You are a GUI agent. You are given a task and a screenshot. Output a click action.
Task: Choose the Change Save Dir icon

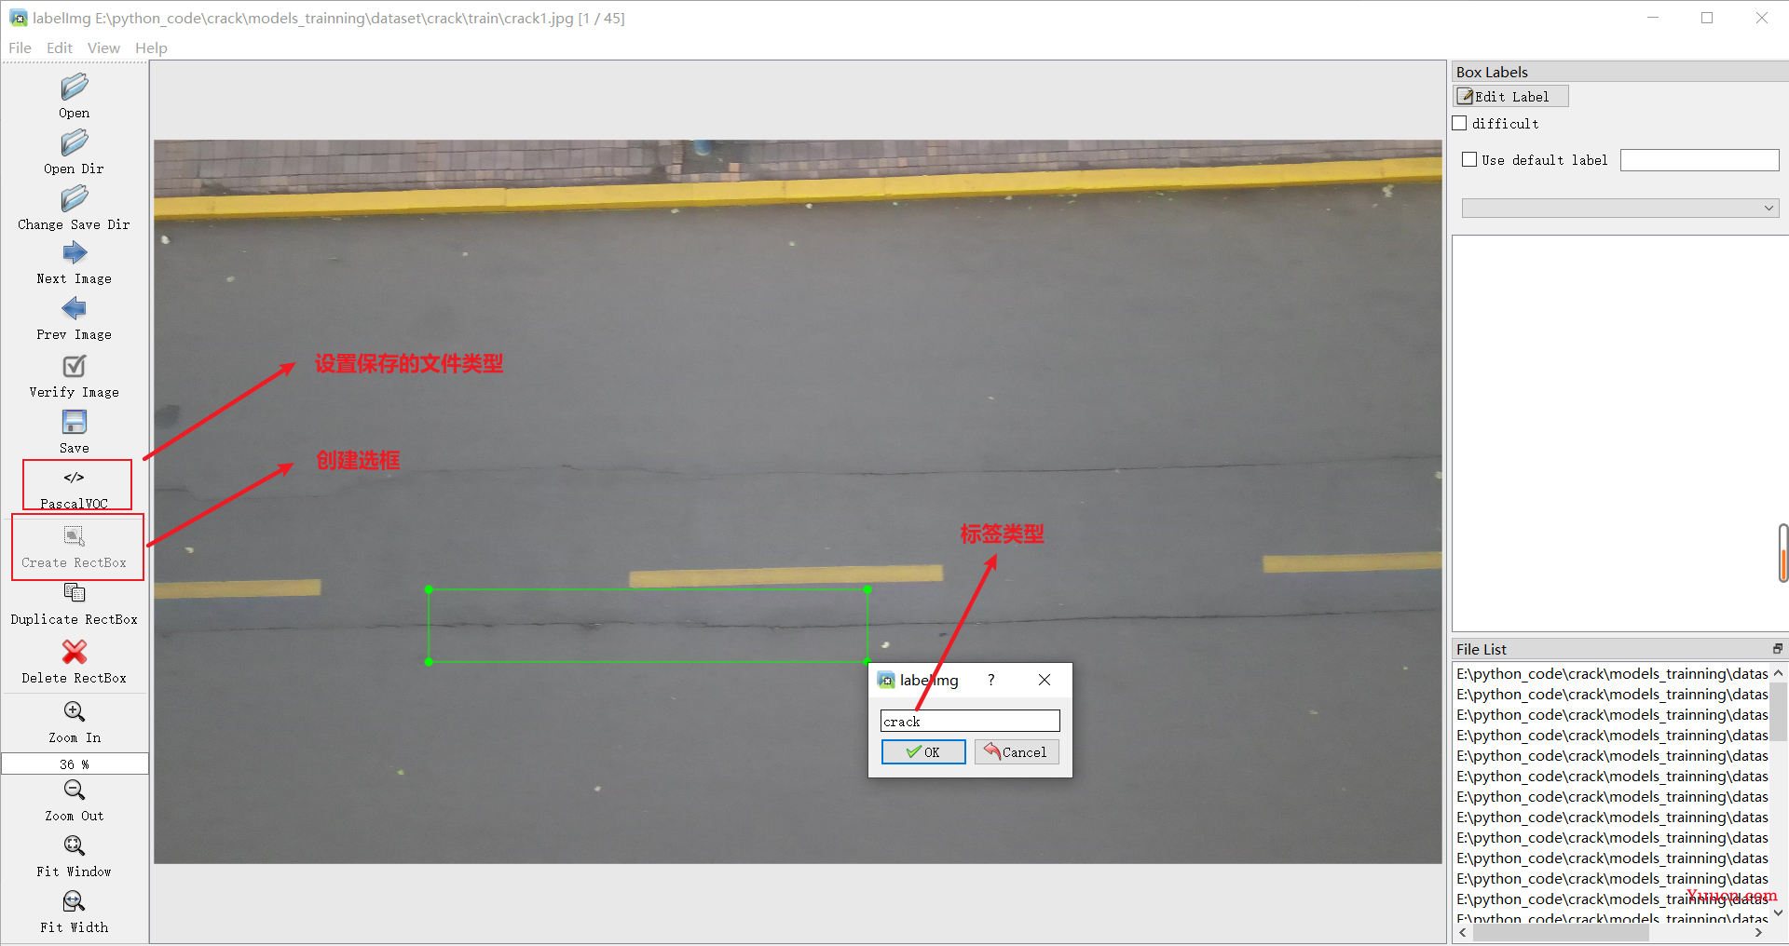coord(75,198)
